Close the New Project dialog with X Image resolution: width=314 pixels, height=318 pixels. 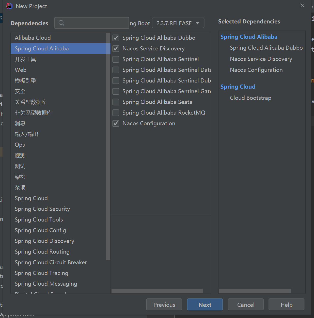pos(302,5)
